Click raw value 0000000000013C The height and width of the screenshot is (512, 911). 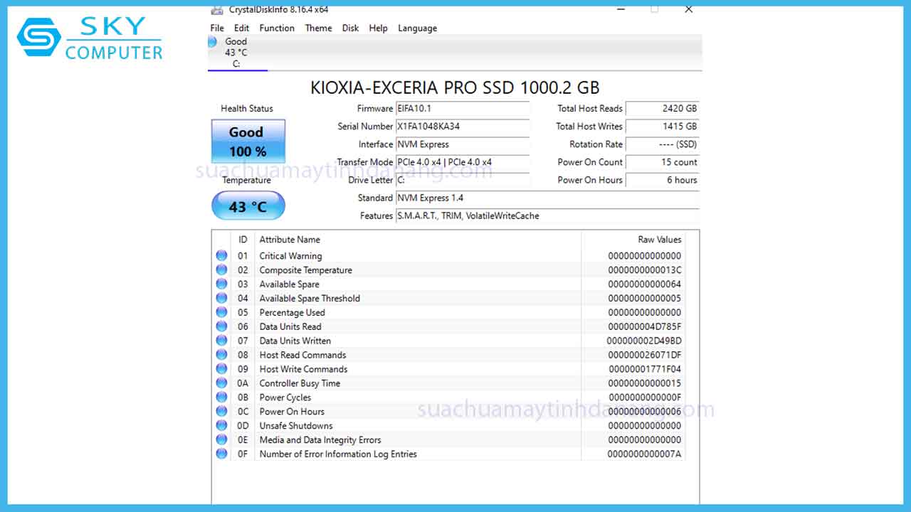[645, 270]
